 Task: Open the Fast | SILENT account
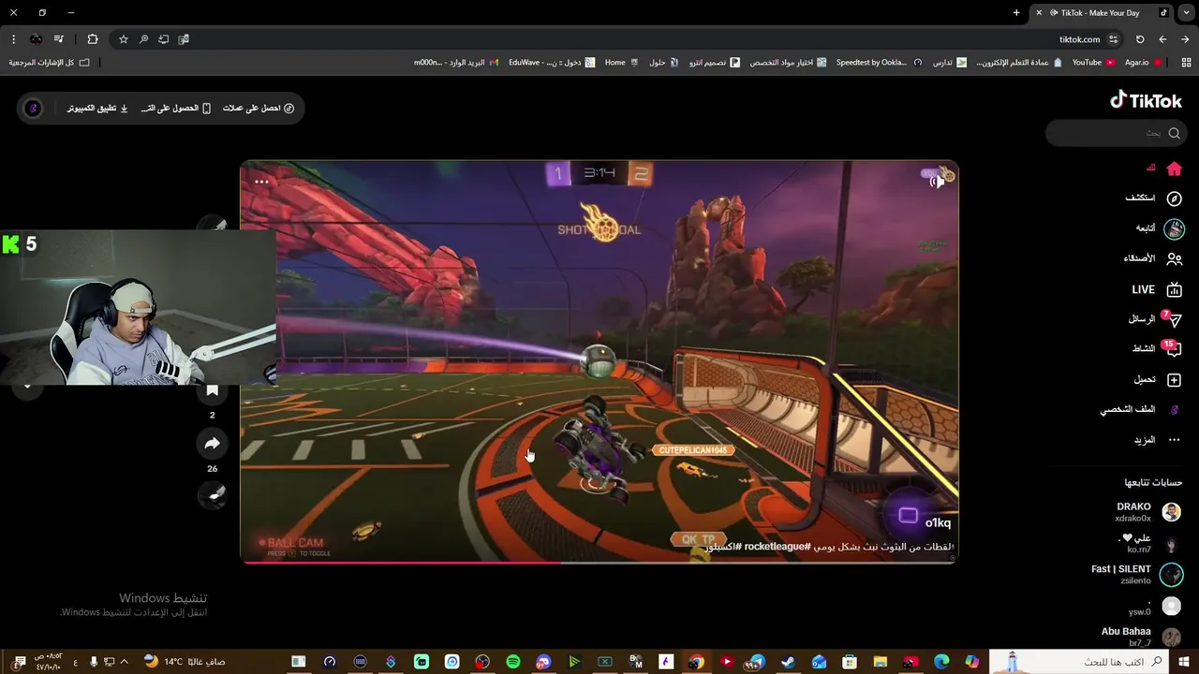1137,575
